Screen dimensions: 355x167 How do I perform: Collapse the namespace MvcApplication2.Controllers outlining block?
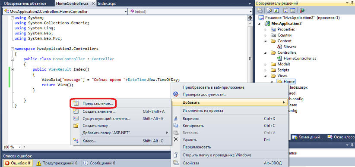(x=13, y=49)
